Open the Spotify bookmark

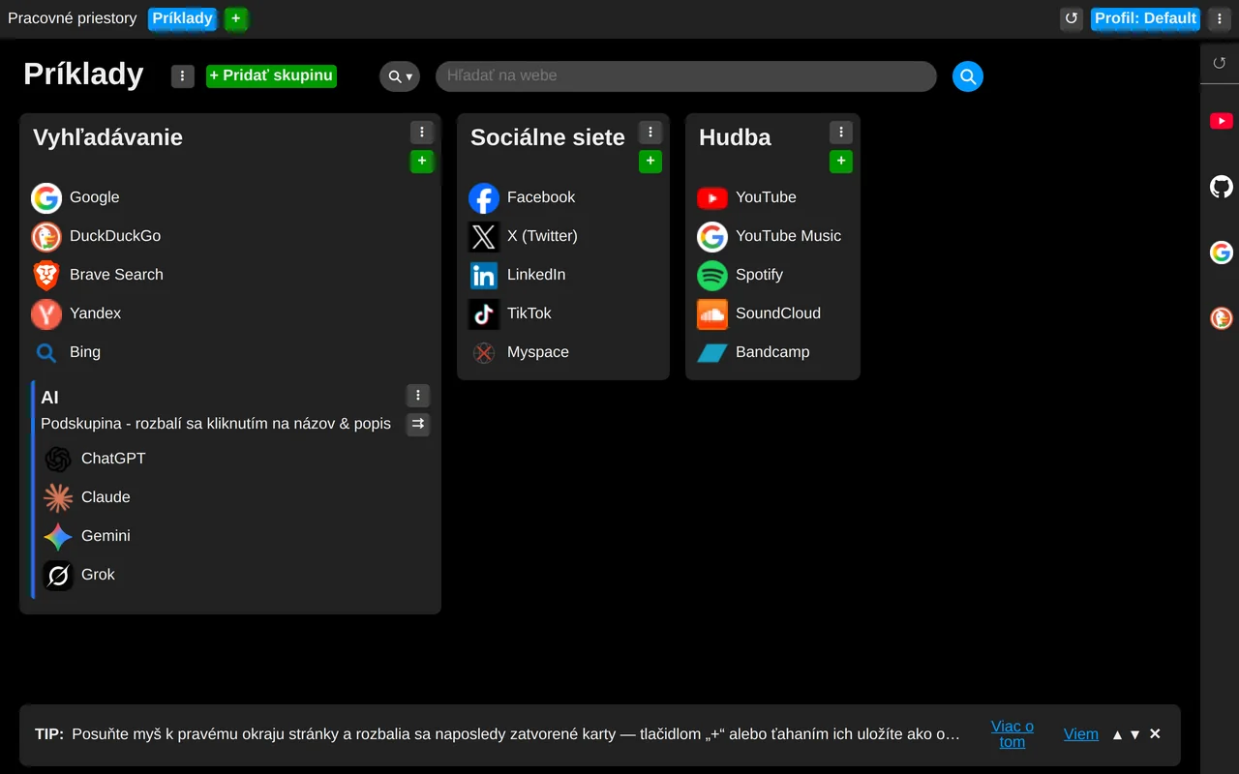pos(740,275)
